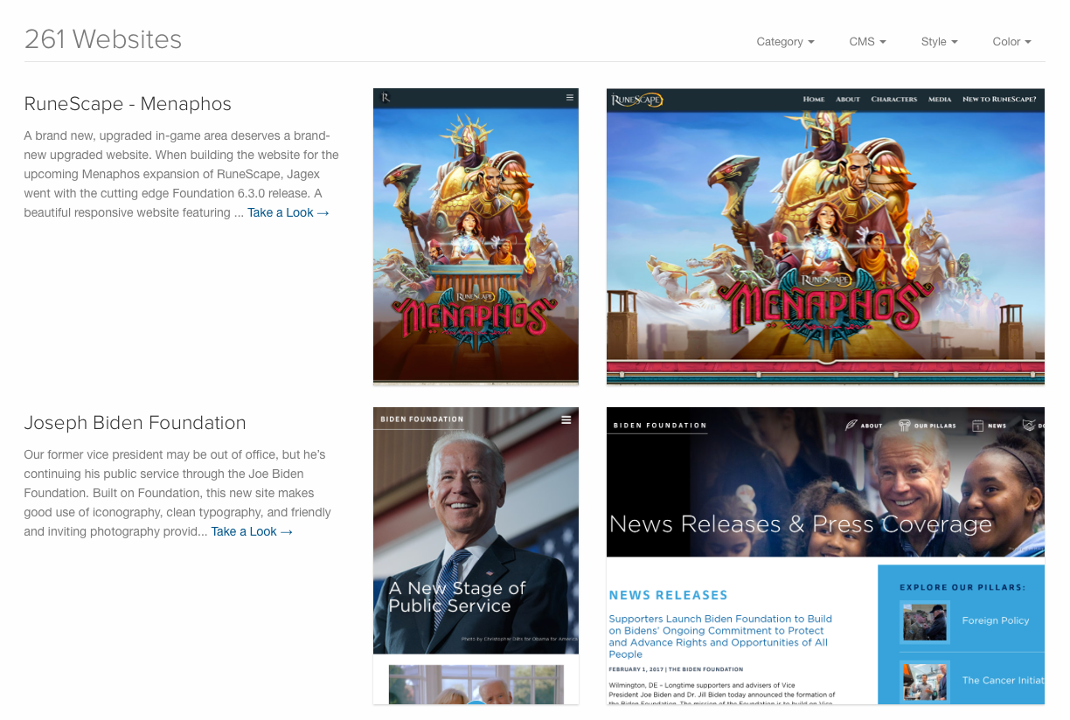Click the Foreign Policy pillar thumbnail

pyautogui.click(x=926, y=620)
